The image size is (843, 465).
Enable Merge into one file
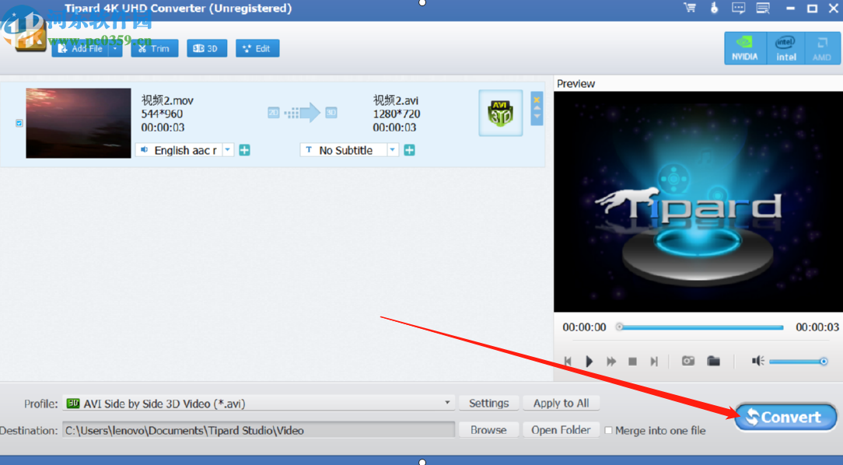(x=609, y=431)
